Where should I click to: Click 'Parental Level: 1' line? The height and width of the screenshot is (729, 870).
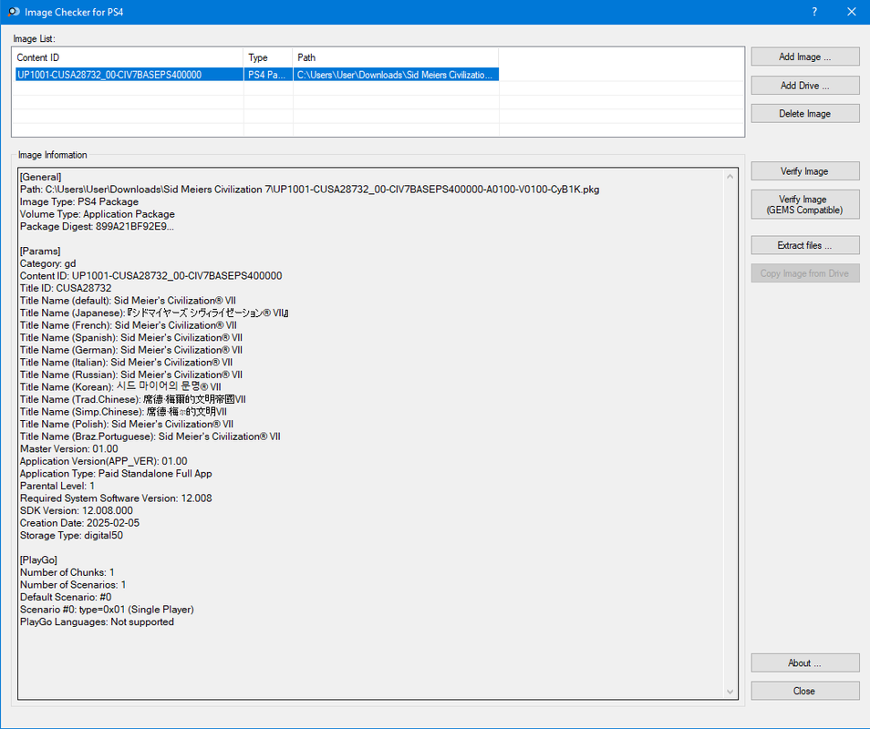coord(57,486)
